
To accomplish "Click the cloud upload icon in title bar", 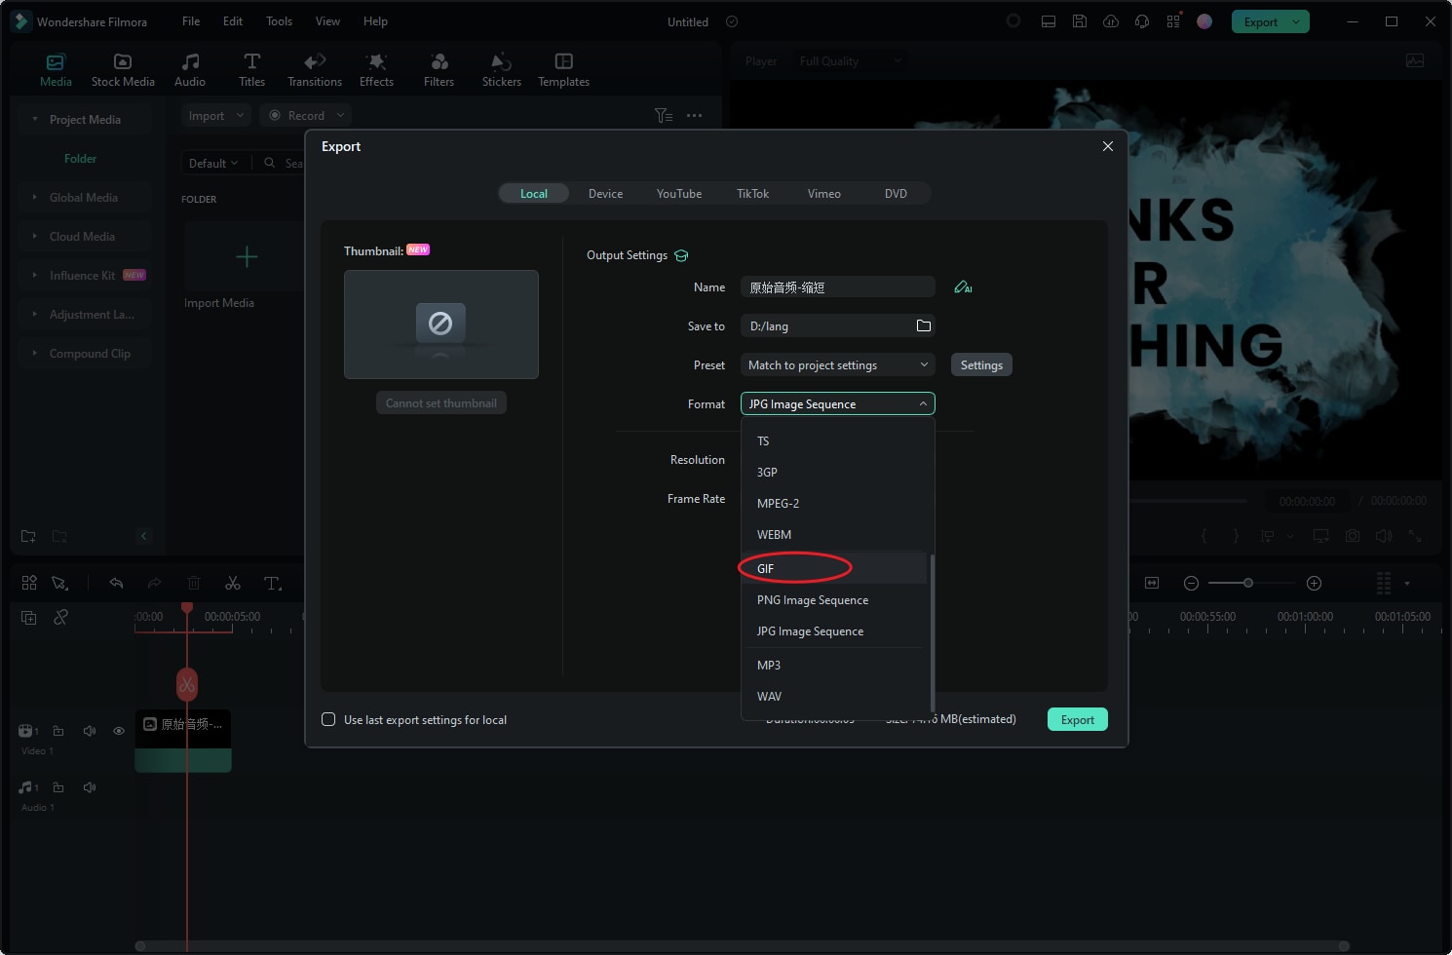I will point(1111,21).
